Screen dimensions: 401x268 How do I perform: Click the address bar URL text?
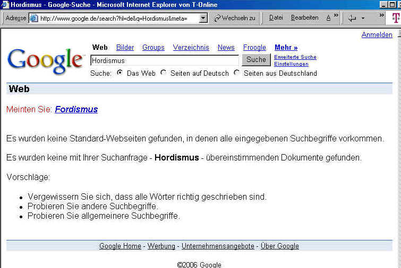pyautogui.click(x=114, y=19)
